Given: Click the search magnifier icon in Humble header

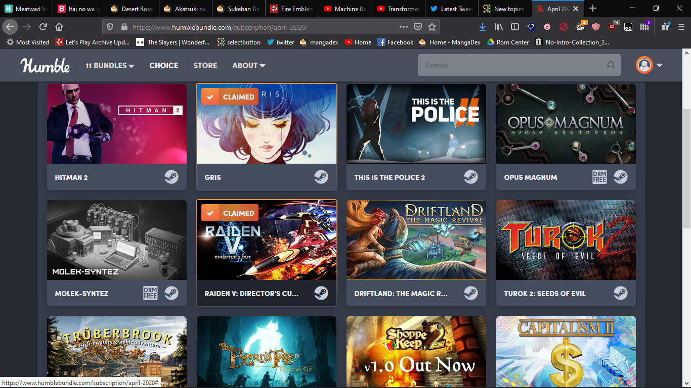Looking at the screenshot, I should tap(611, 65).
